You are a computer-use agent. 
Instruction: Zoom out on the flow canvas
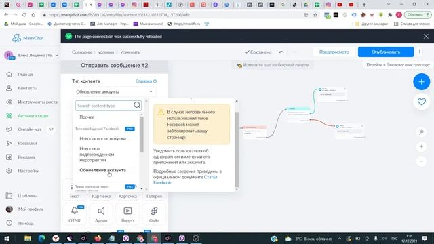(x=421, y=161)
